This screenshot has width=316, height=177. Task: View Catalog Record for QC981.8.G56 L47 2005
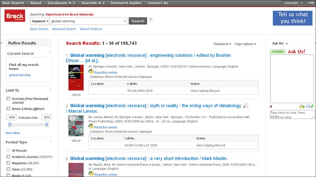(x=211, y=145)
